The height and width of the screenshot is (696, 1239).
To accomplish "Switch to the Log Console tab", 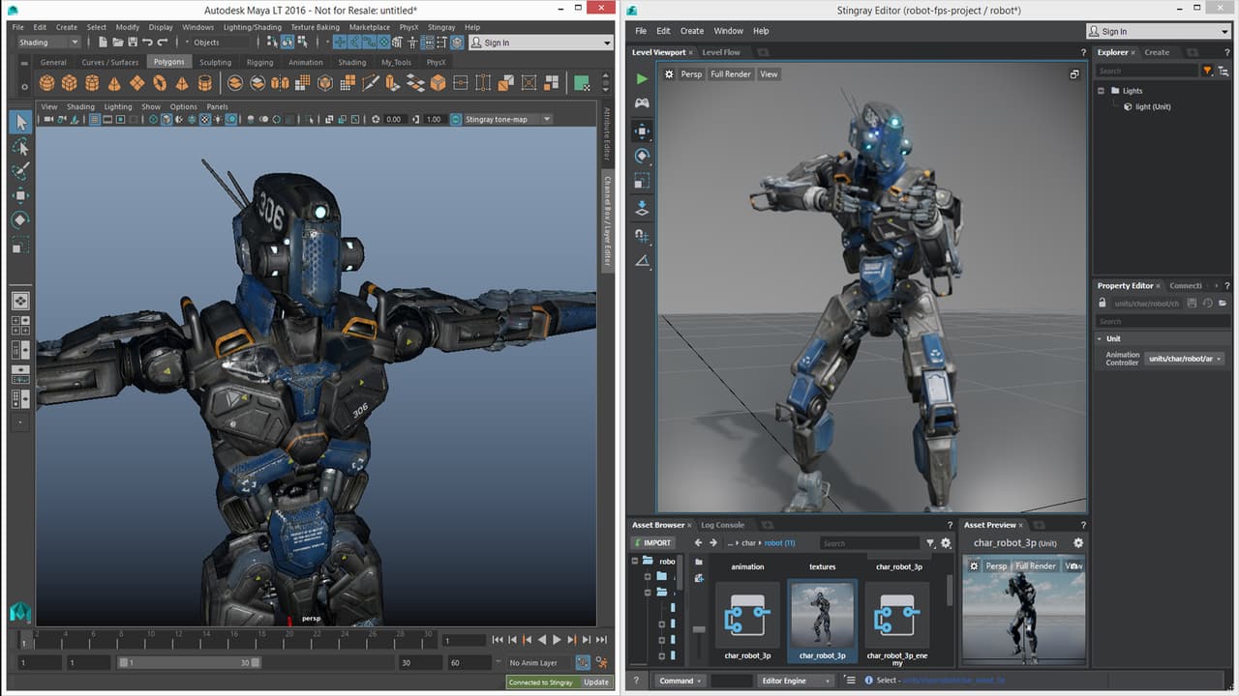I will tap(723, 525).
